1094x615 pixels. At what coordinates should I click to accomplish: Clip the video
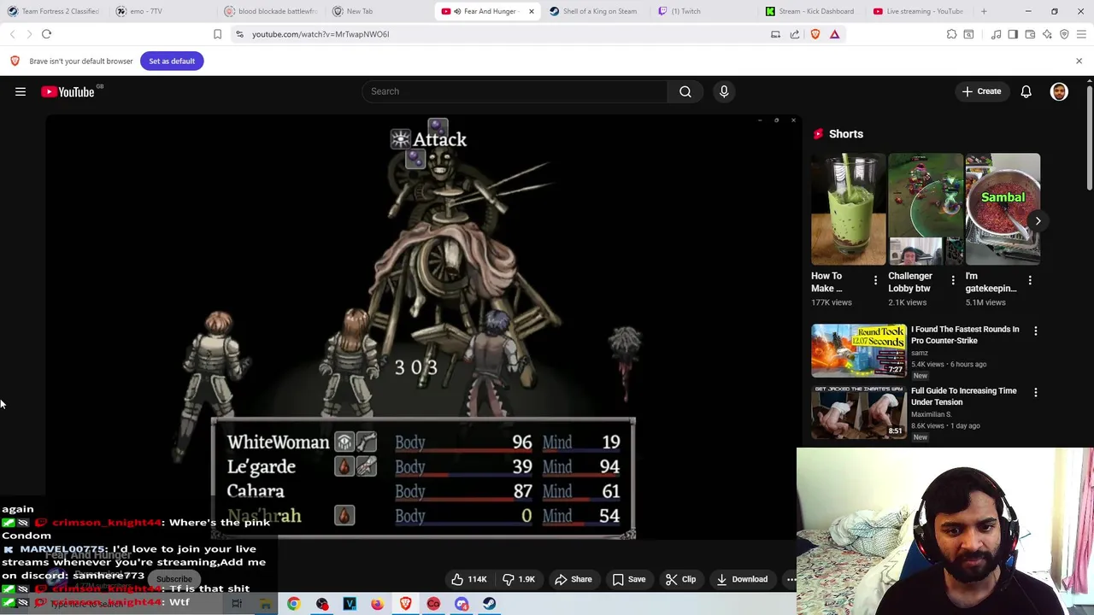[x=680, y=579]
